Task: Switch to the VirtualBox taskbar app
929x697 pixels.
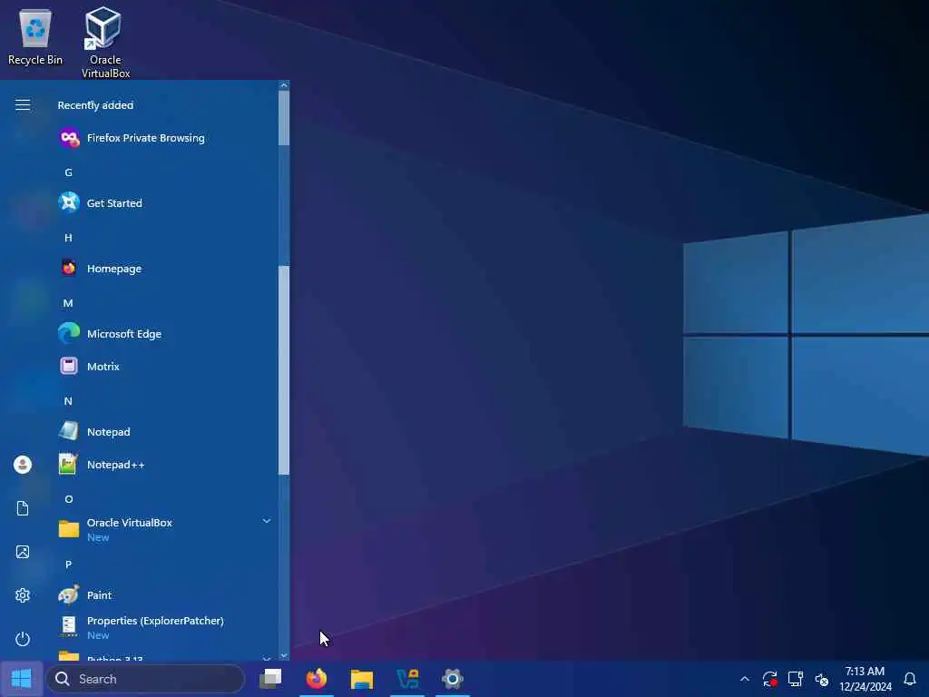Action: (x=407, y=679)
